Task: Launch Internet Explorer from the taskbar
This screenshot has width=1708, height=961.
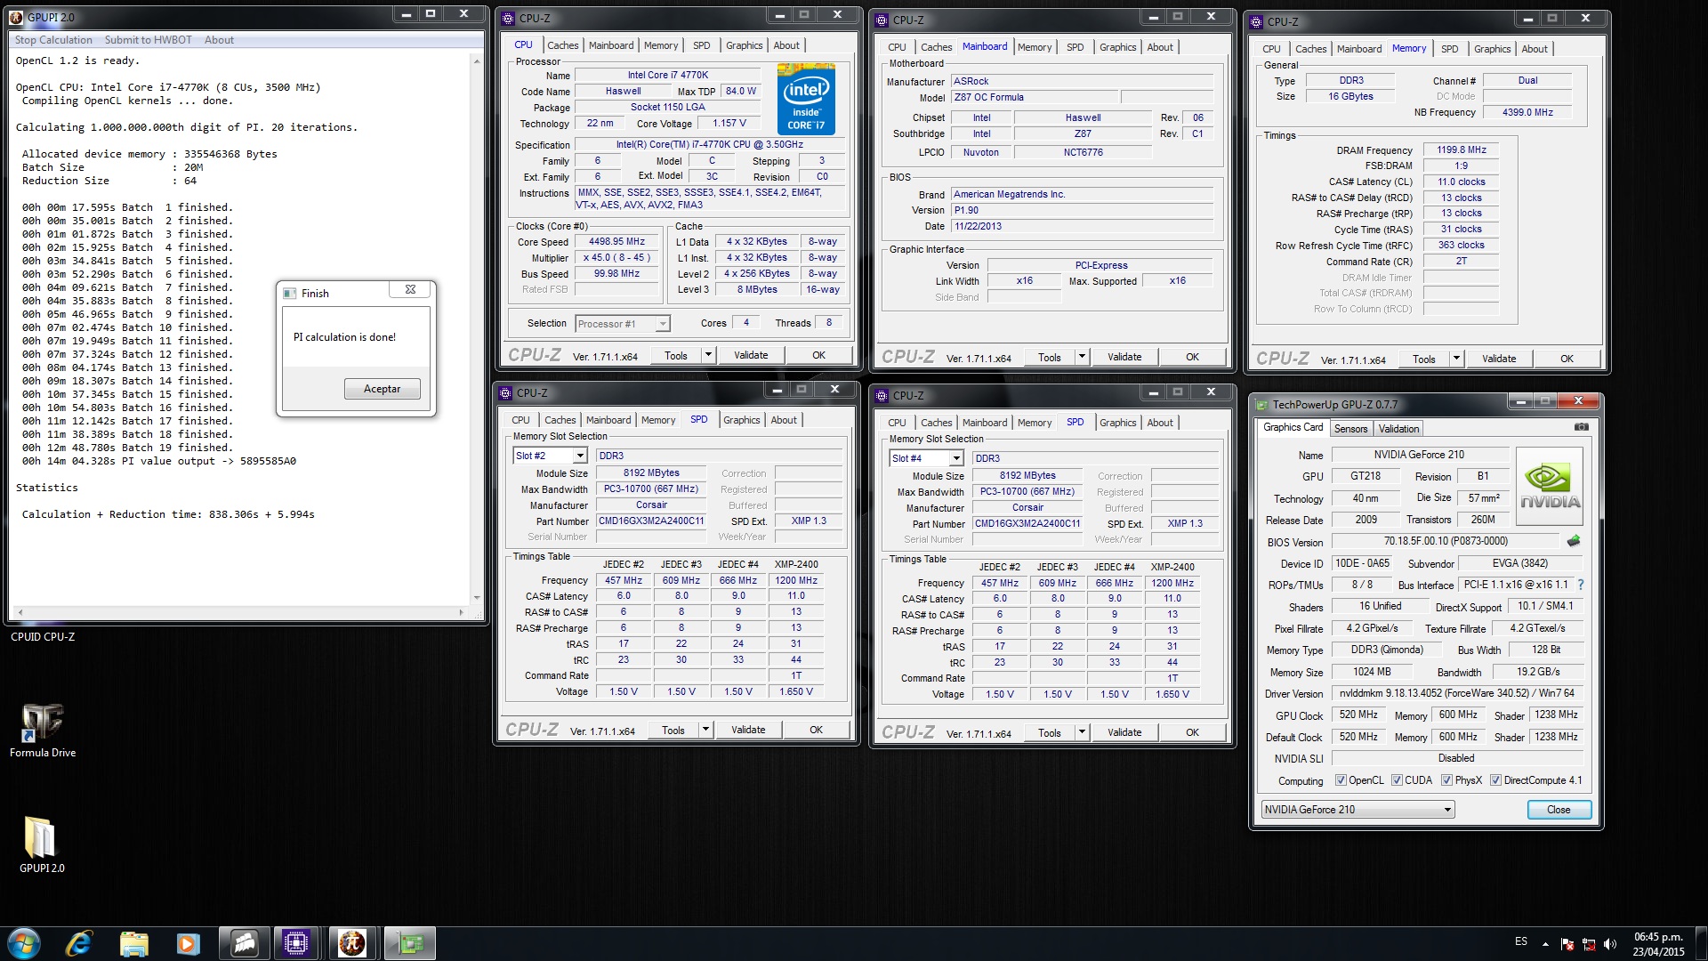Action: (79, 942)
